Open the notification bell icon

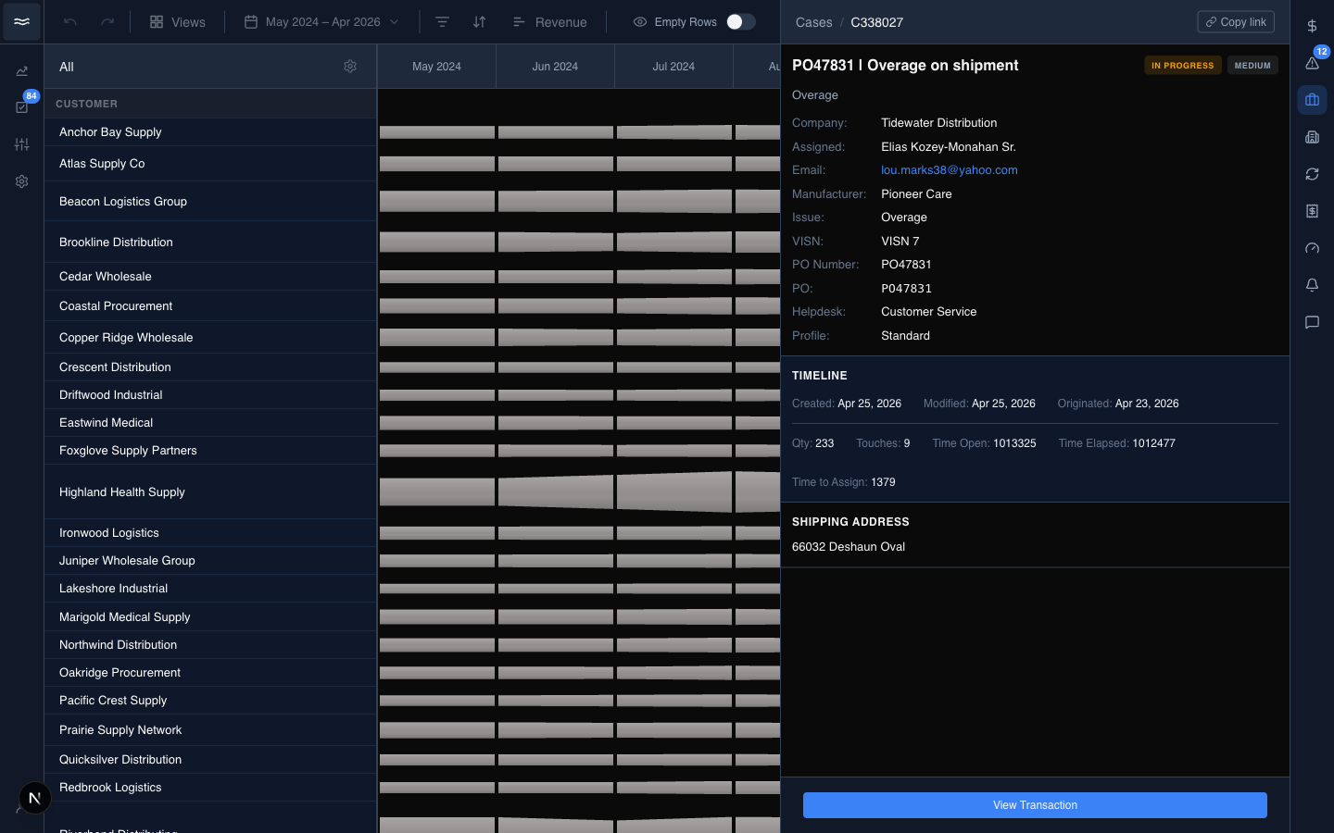[1312, 285]
